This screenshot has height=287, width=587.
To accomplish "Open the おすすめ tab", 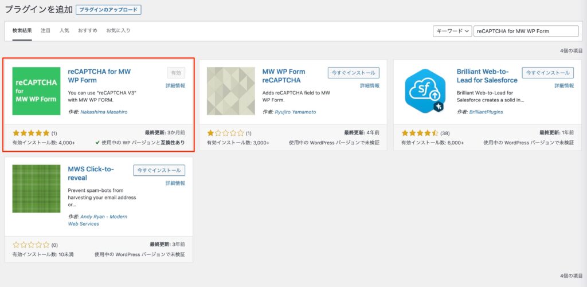I will (x=88, y=30).
